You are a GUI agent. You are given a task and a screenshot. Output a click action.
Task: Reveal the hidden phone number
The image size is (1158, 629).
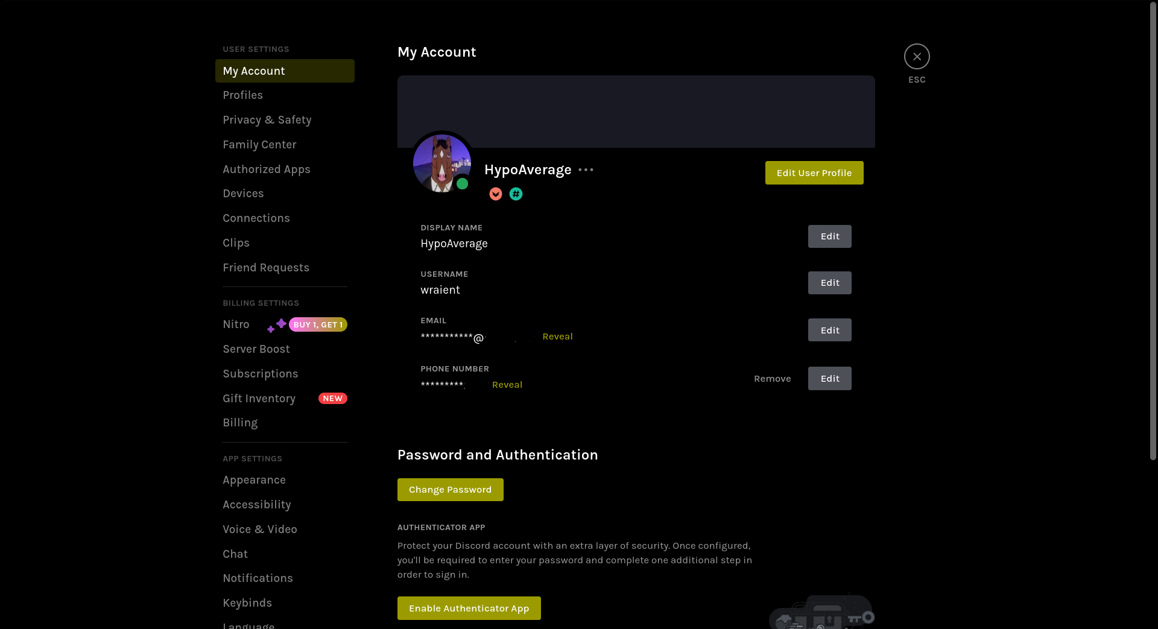tap(507, 385)
